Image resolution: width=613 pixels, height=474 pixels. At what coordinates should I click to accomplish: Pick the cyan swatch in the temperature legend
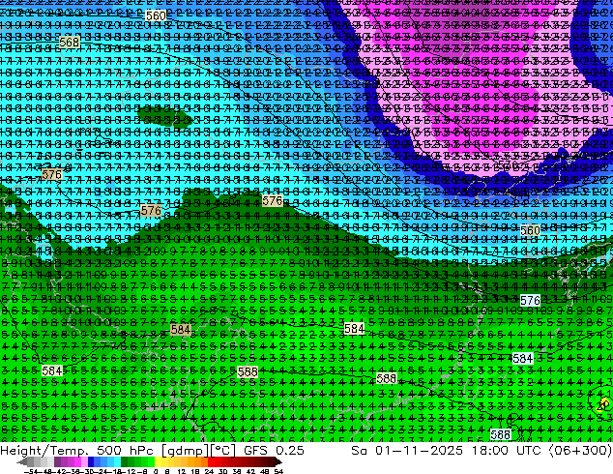(117, 461)
